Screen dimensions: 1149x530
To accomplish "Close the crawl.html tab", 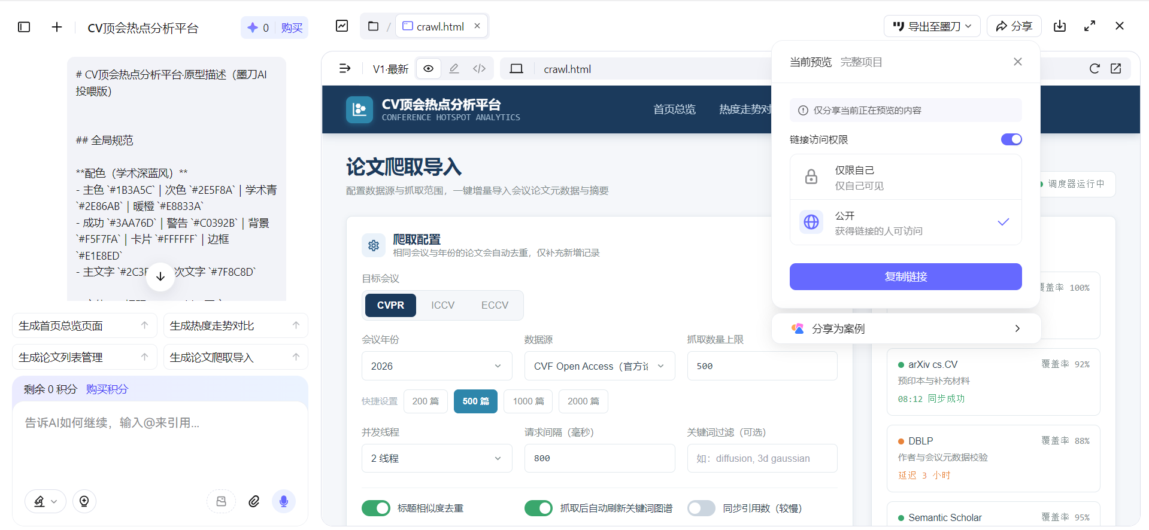I will (477, 26).
